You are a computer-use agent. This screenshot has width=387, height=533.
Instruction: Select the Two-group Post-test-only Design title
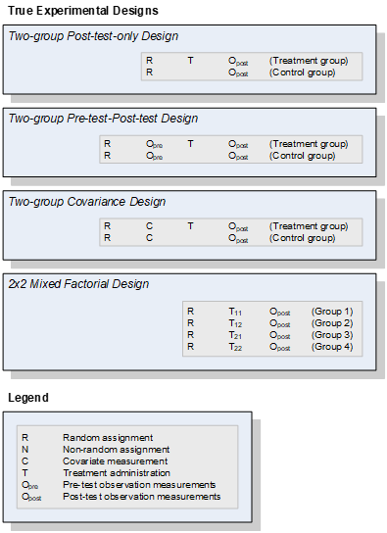pyautogui.click(x=93, y=36)
